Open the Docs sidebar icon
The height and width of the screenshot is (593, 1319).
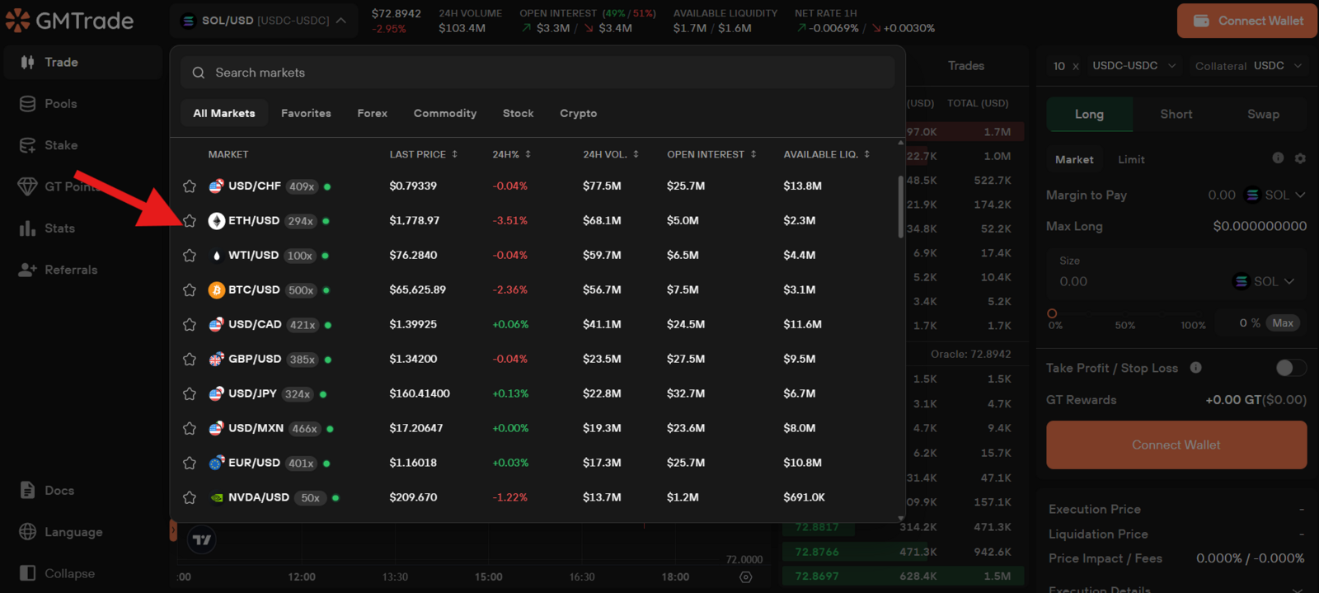pos(27,490)
